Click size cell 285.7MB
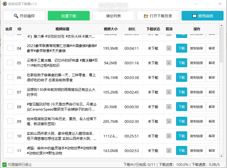This screenshot has width=227, height=168. 110,121
